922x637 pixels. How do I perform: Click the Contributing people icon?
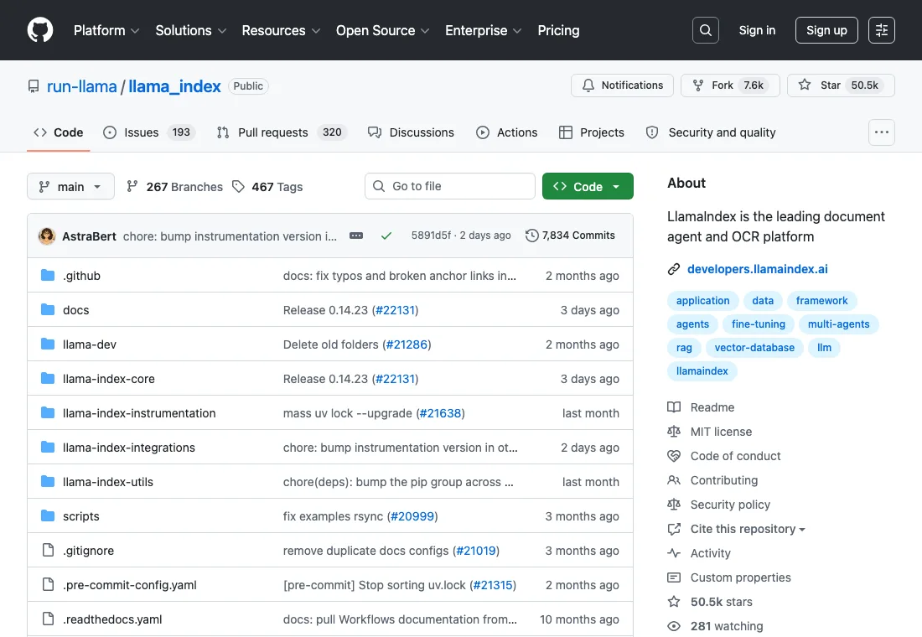(674, 480)
